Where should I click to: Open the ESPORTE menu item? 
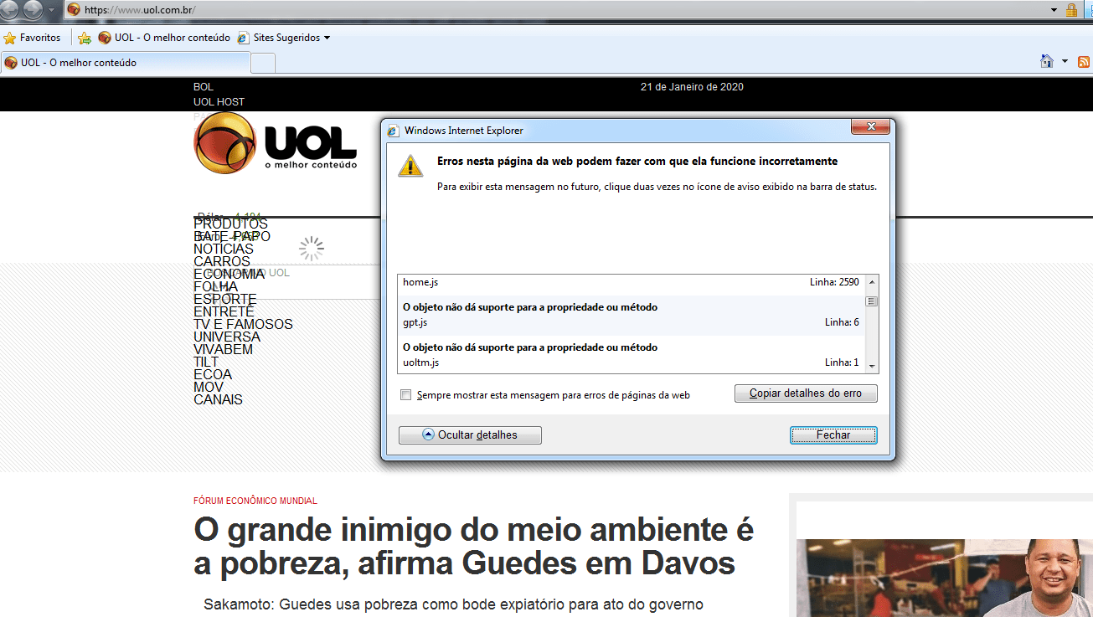coord(225,299)
